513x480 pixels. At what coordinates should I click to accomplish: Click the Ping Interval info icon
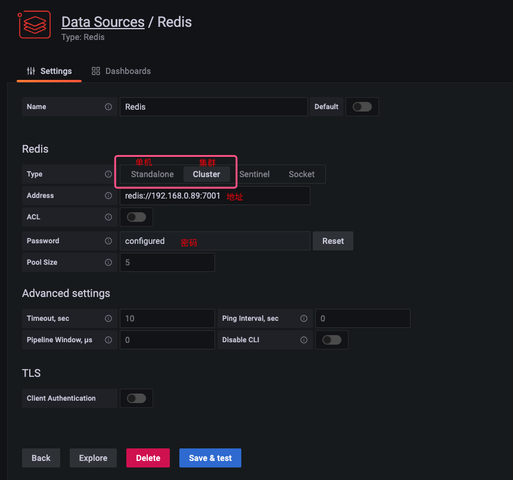[304, 318]
